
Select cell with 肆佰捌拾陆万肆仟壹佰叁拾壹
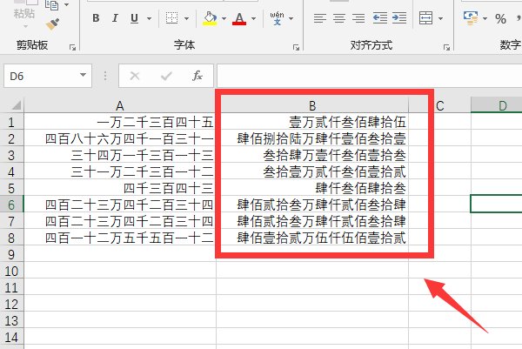tap(312, 138)
